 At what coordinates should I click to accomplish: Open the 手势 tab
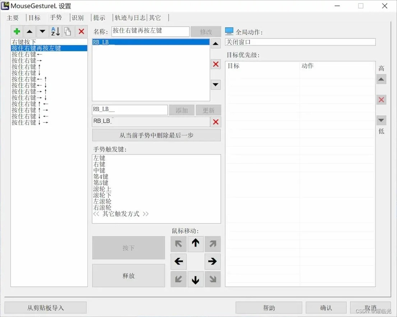[x=56, y=17]
